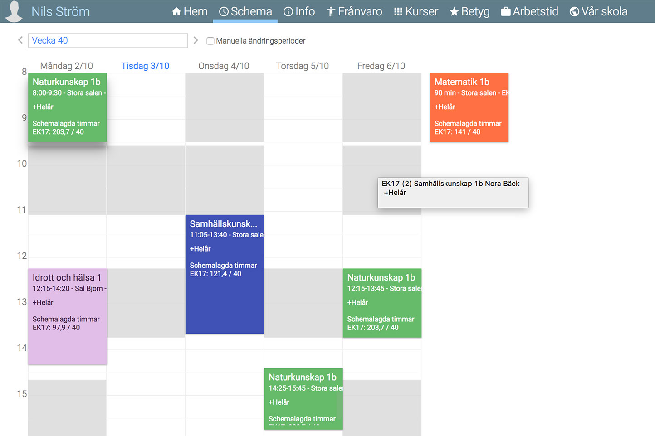Open the Schema tab
The height and width of the screenshot is (436, 655).
point(245,11)
